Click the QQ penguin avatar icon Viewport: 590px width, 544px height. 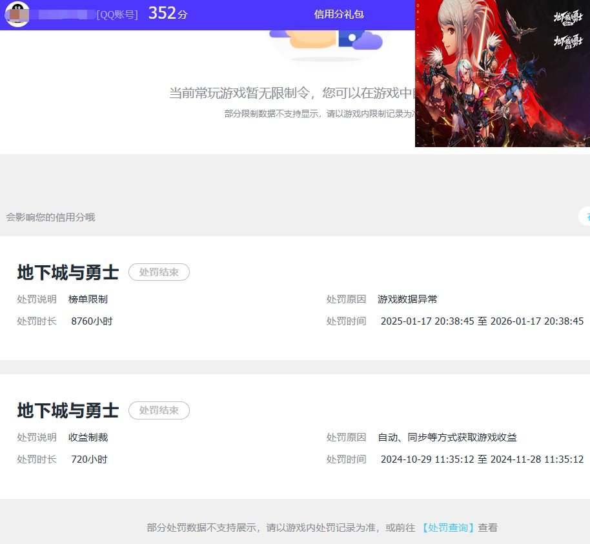tap(17, 14)
